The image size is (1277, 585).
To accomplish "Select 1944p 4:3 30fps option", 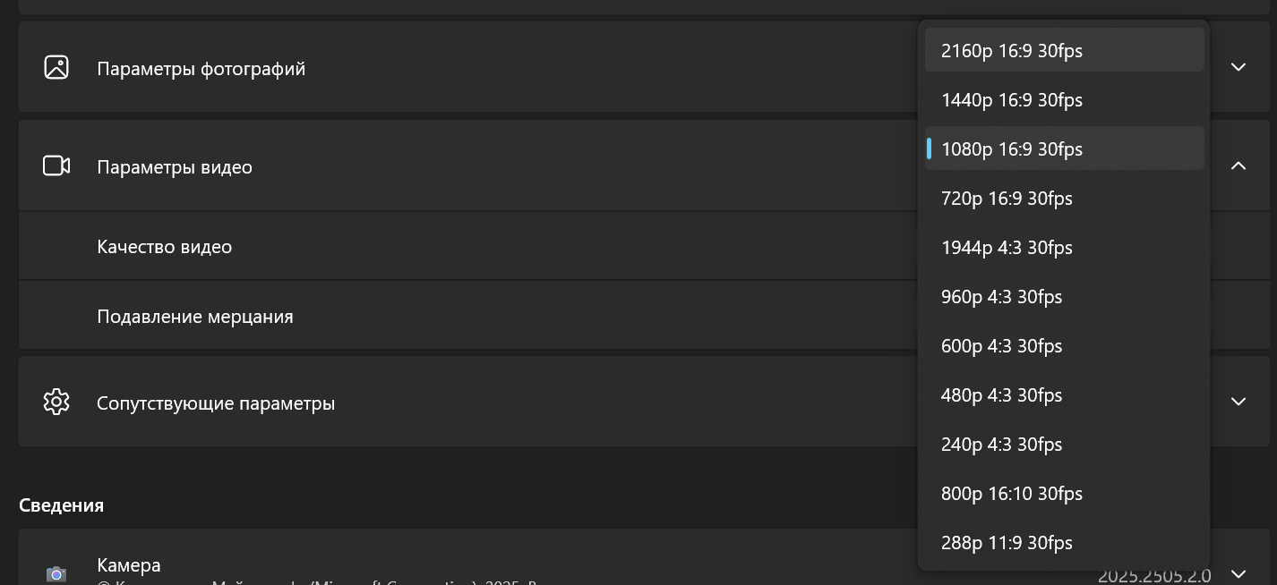I will coord(1064,247).
